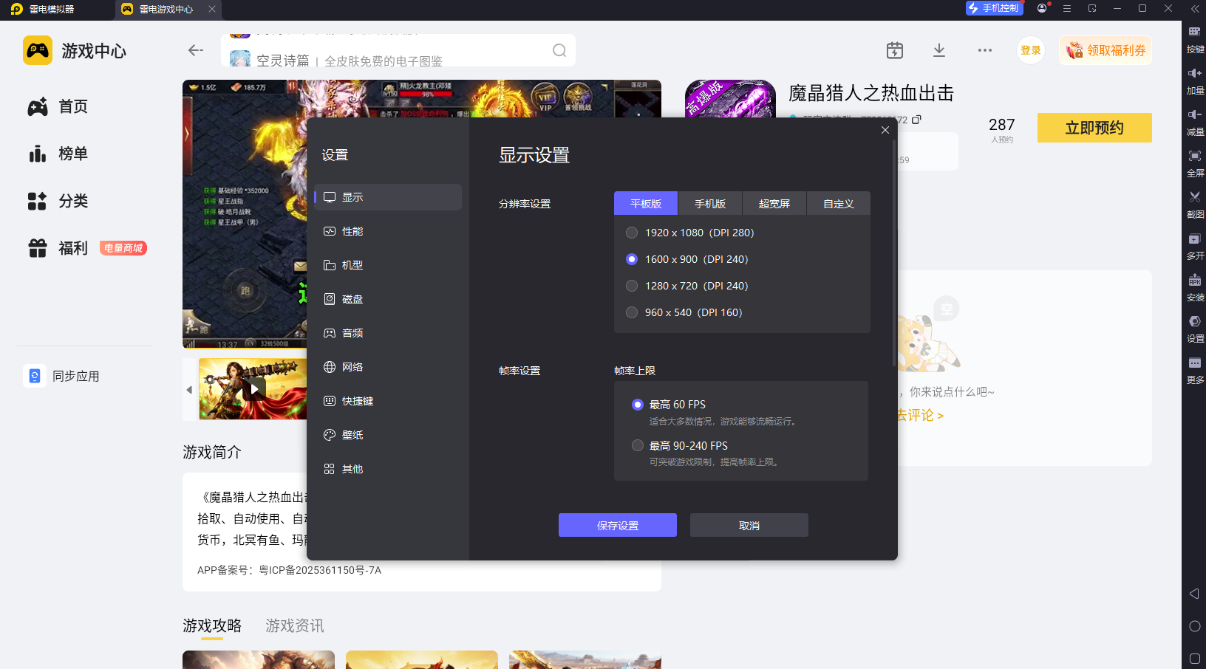This screenshot has width=1206, height=669.
Task: Click the 保存设置 save button
Action: click(618, 525)
